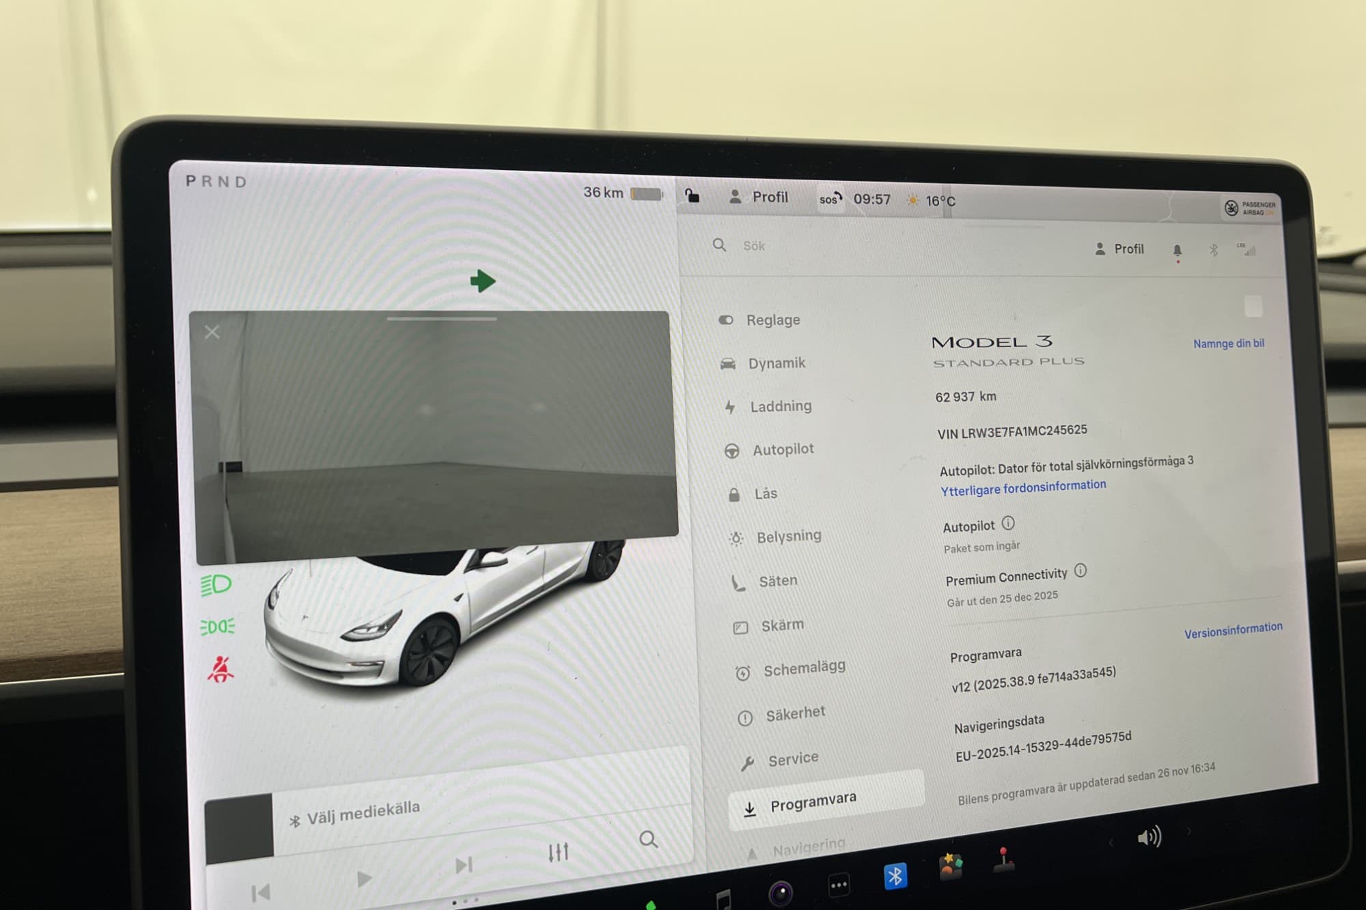Open all apps via three-dots icon
The image size is (1366, 910).
[x=839, y=885]
